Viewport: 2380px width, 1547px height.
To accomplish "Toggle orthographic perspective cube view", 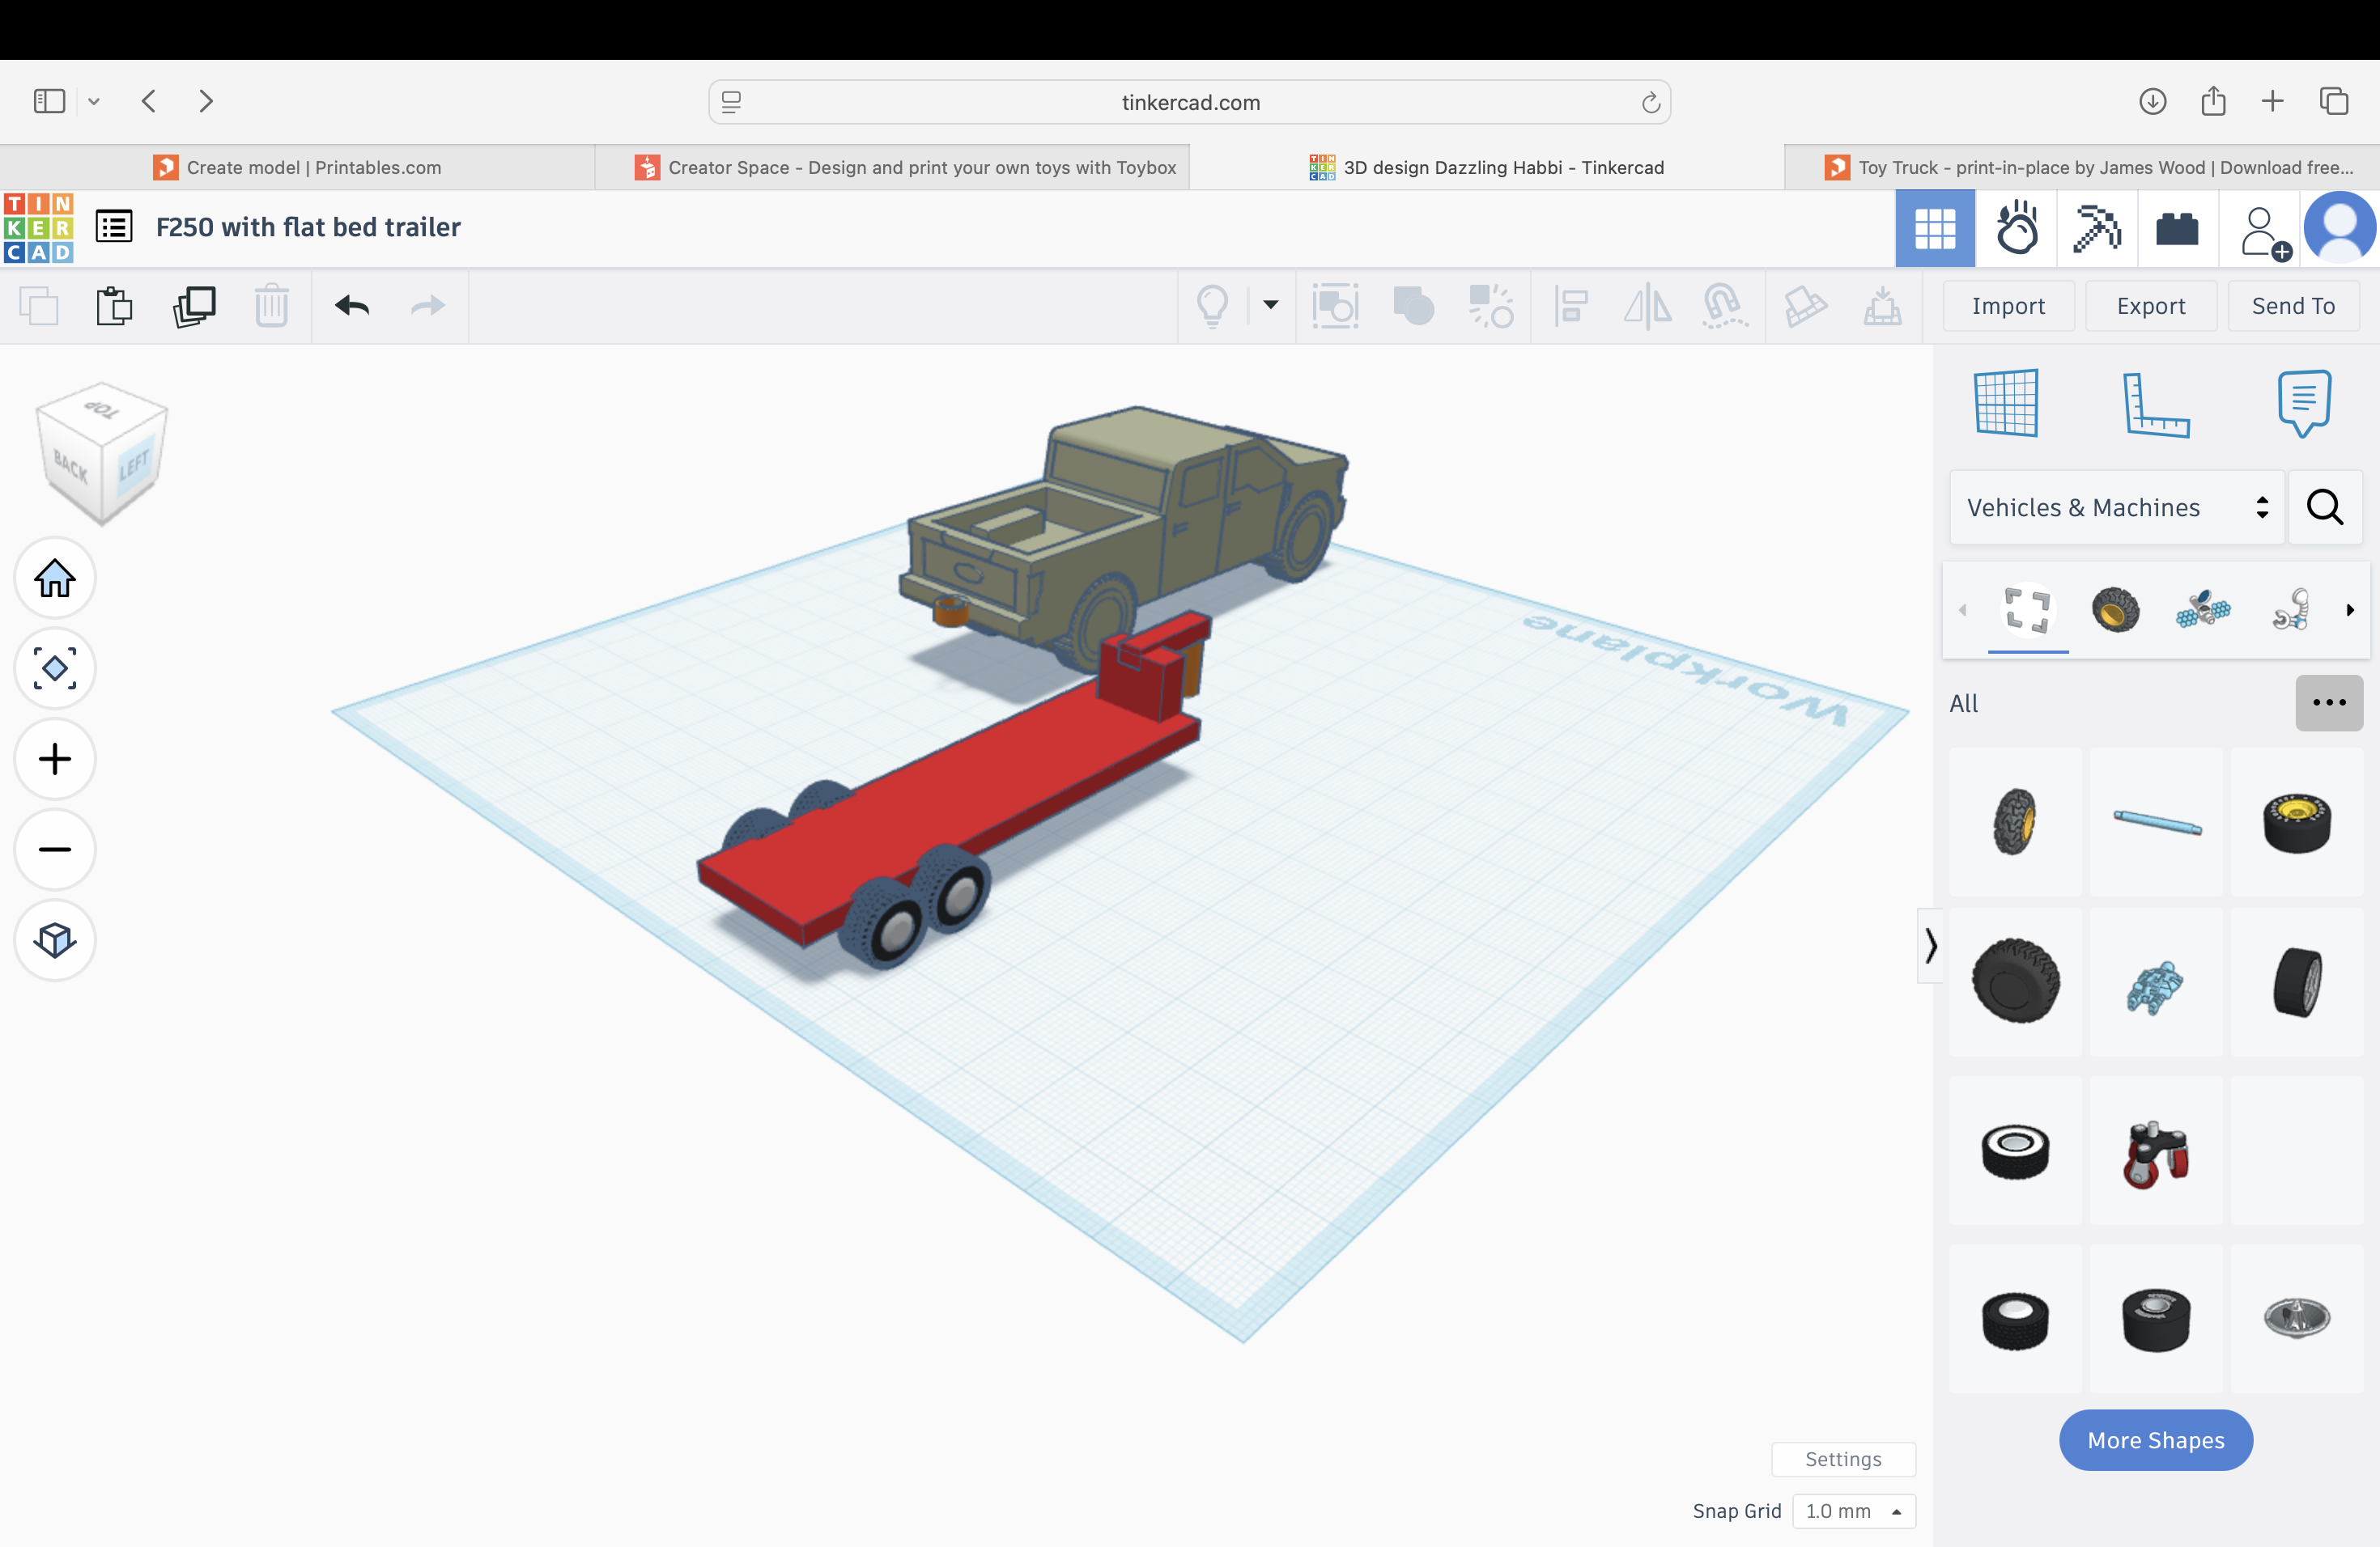I will point(55,940).
